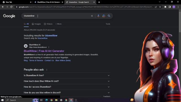This screenshot has height=102, width=181.
Task: Search only for bluewellow link
Action: coord(43,38)
